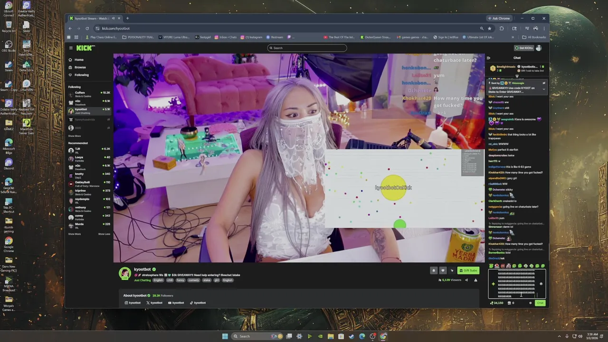The height and width of the screenshot is (342, 608).
Task: Reload the page in Chrome
Action: click(x=87, y=28)
